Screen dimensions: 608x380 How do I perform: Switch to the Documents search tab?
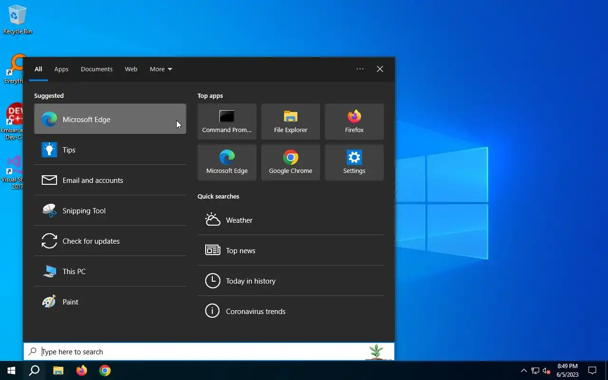96,69
